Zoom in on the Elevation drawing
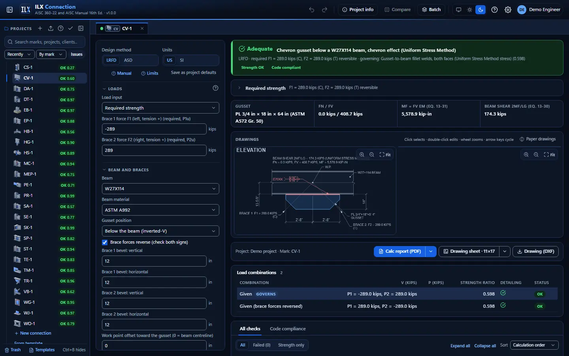The width and height of the screenshot is (569, 356). pos(362,155)
